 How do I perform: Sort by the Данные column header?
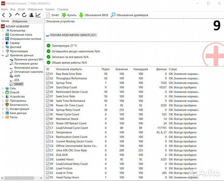pos(161,69)
